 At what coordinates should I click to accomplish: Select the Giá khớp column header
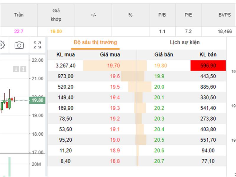click(x=56, y=15)
